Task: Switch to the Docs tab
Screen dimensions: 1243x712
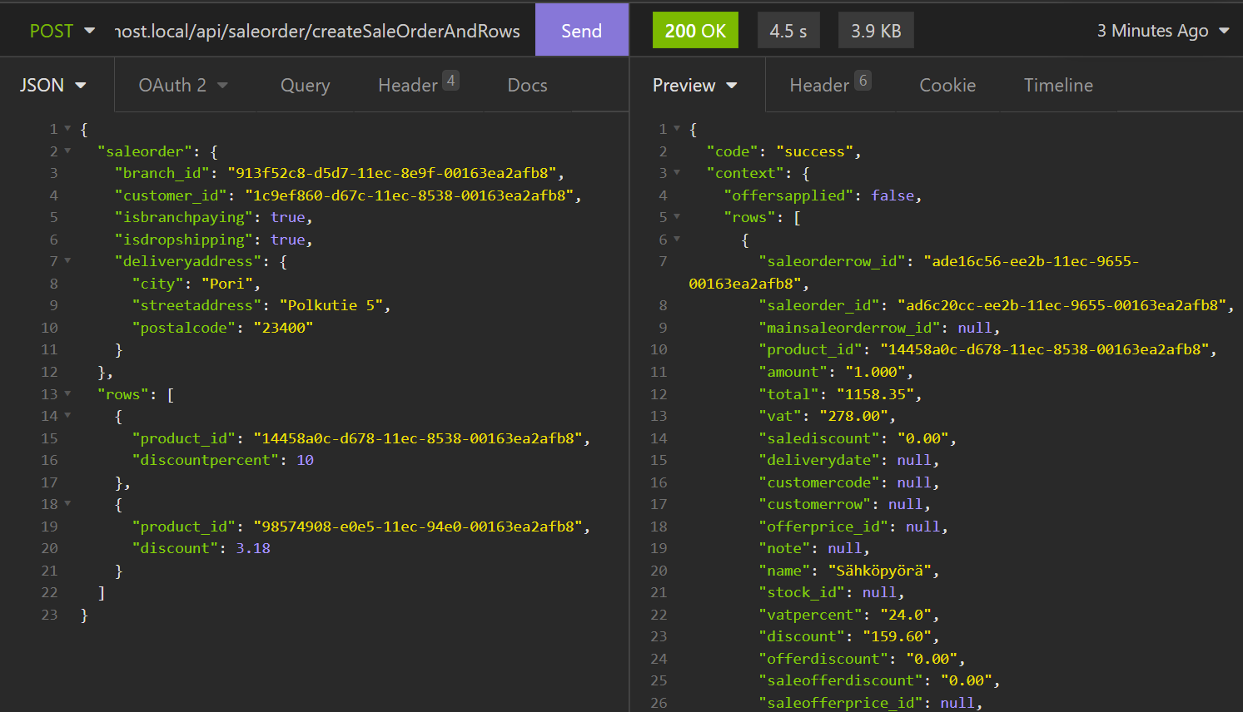Action: pyautogui.click(x=527, y=85)
